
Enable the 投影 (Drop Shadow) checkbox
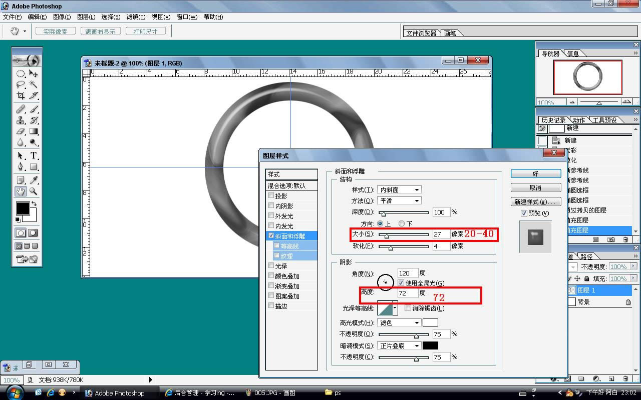tap(271, 196)
